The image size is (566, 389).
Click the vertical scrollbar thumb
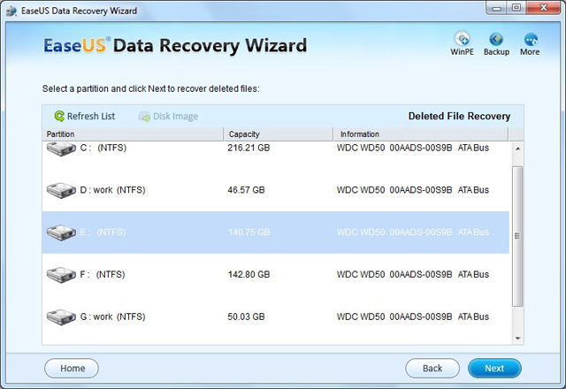(x=517, y=236)
